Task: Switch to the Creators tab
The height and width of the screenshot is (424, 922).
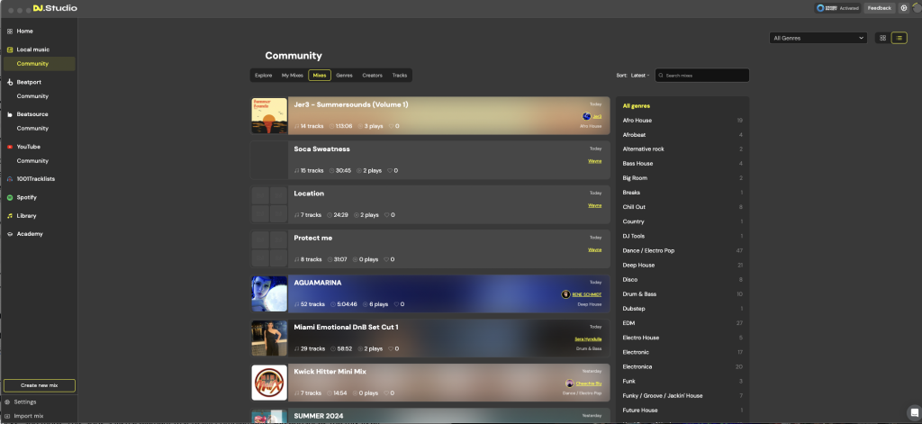Action: tap(372, 76)
